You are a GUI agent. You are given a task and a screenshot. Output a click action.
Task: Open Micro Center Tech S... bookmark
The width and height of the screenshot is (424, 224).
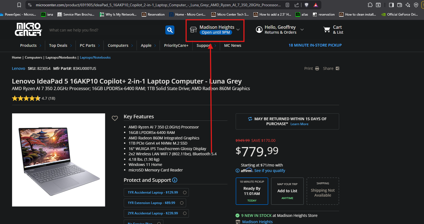coord(230,15)
